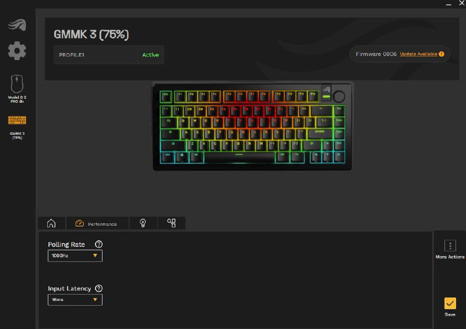Click the Active profile status label
This screenshot has height=329, width=466.
[x=150, y=55]
